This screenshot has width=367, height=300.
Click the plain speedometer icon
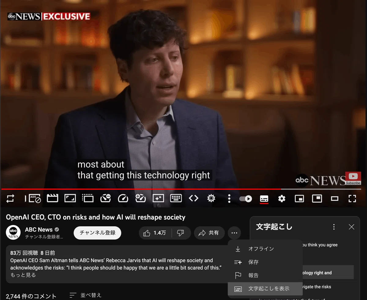pos(123,198)
